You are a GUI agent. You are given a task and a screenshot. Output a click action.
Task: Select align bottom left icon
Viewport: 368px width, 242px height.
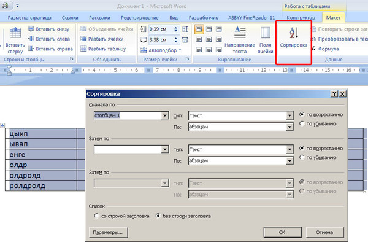[199, 50]
